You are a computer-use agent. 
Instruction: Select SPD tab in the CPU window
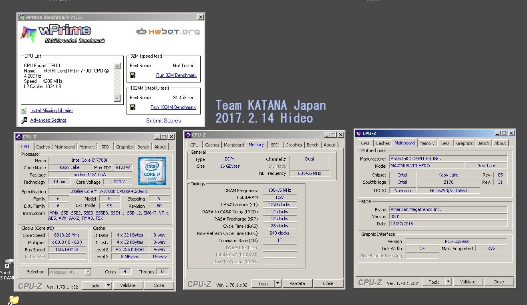tap(105, 147)
